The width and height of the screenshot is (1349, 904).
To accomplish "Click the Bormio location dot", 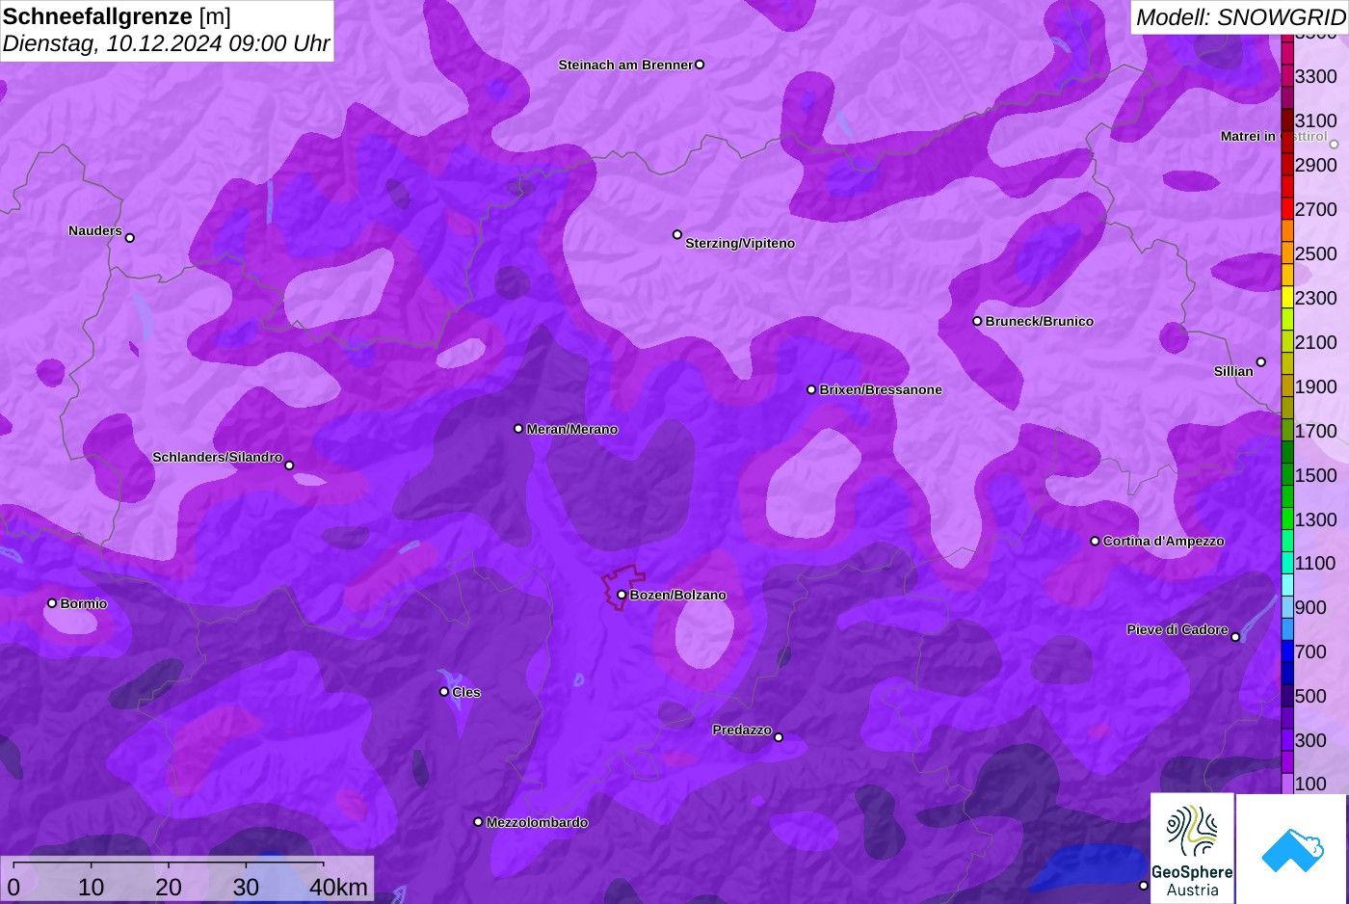I will click(52, 603).
